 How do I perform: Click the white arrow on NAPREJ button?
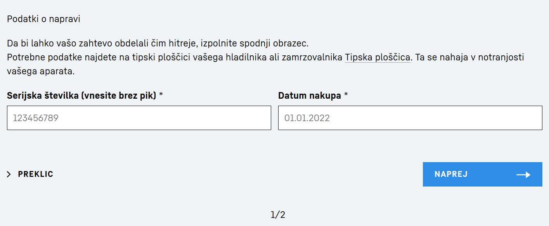pos(523,175)
